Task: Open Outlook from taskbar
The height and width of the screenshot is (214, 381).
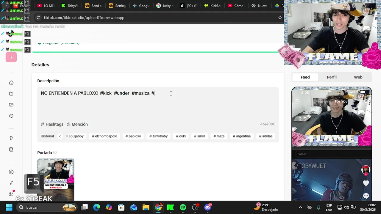Action: [133, 207]
